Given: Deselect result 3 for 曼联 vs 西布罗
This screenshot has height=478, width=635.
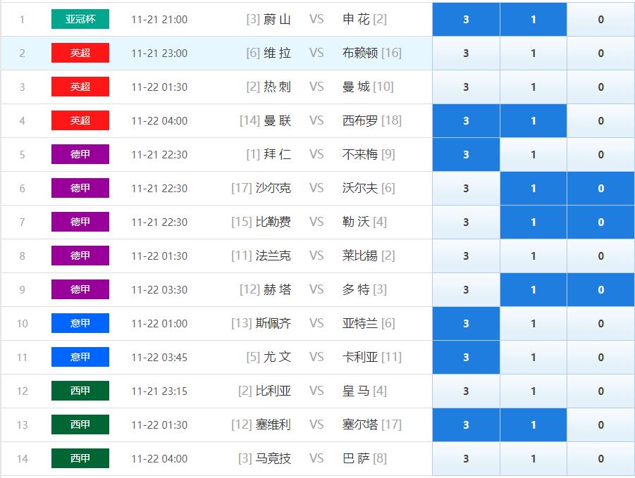Looking at the screenshot, I should 466,121.
